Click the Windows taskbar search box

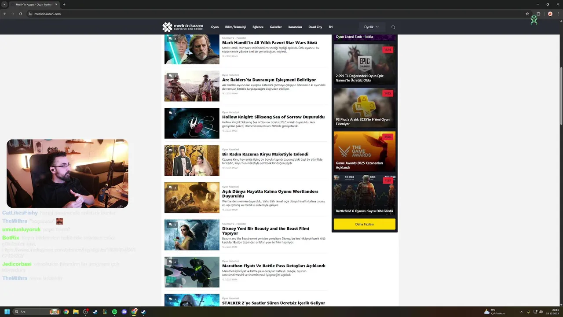(37, 312)
